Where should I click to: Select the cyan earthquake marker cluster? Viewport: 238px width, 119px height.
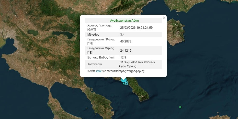click(x=124, y=82)
